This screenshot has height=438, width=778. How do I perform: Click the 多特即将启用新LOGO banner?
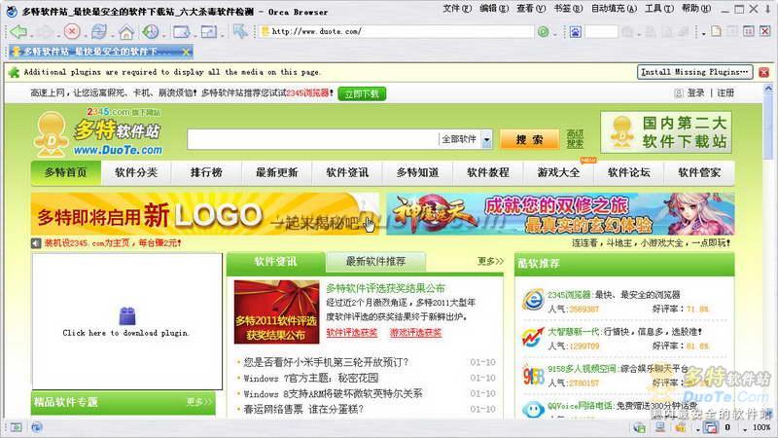point(205,214)
